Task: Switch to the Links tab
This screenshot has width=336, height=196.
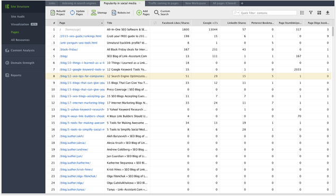Action: pos(52,3)
